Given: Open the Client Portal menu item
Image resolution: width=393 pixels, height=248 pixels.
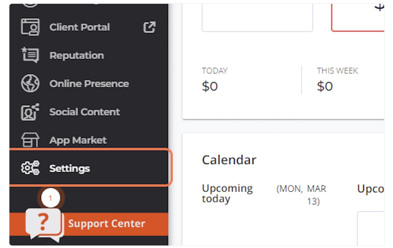Looking at the screenshot, I should tap(80, 27).
